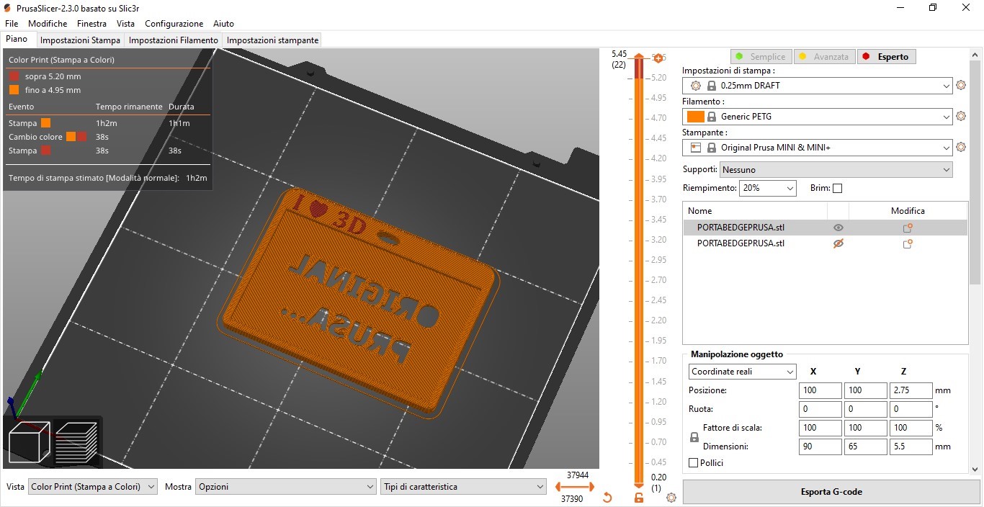Click the Posizione Z field showing 2.75
Viewport: 984px width, 507px height.
tap(911, 390)
